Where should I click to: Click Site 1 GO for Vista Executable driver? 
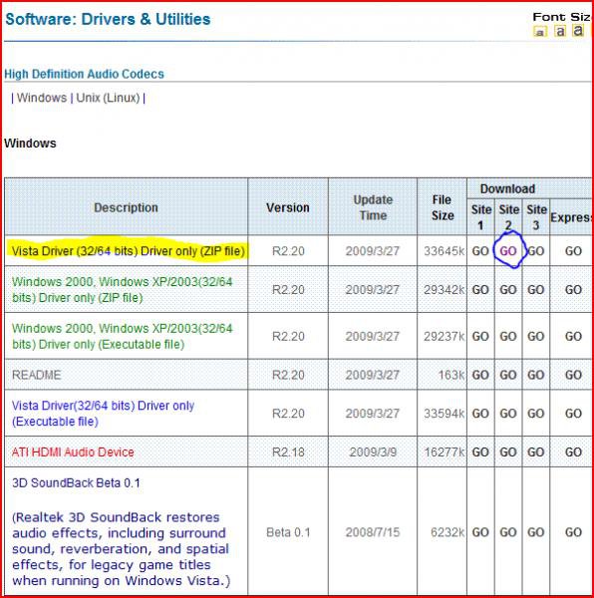tap(480, 414)
